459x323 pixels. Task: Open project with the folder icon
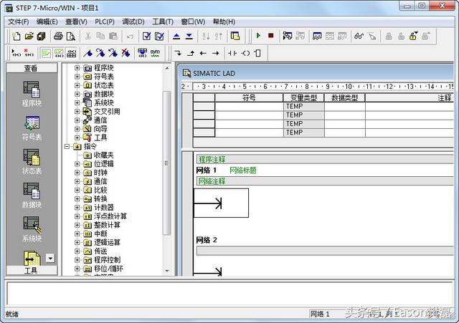coord(29,37)
